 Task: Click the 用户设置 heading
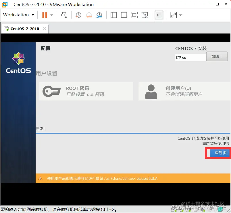[x=47, y=73]
